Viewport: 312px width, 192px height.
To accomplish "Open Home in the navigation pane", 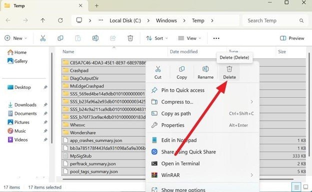I will (x=17, y=52).
